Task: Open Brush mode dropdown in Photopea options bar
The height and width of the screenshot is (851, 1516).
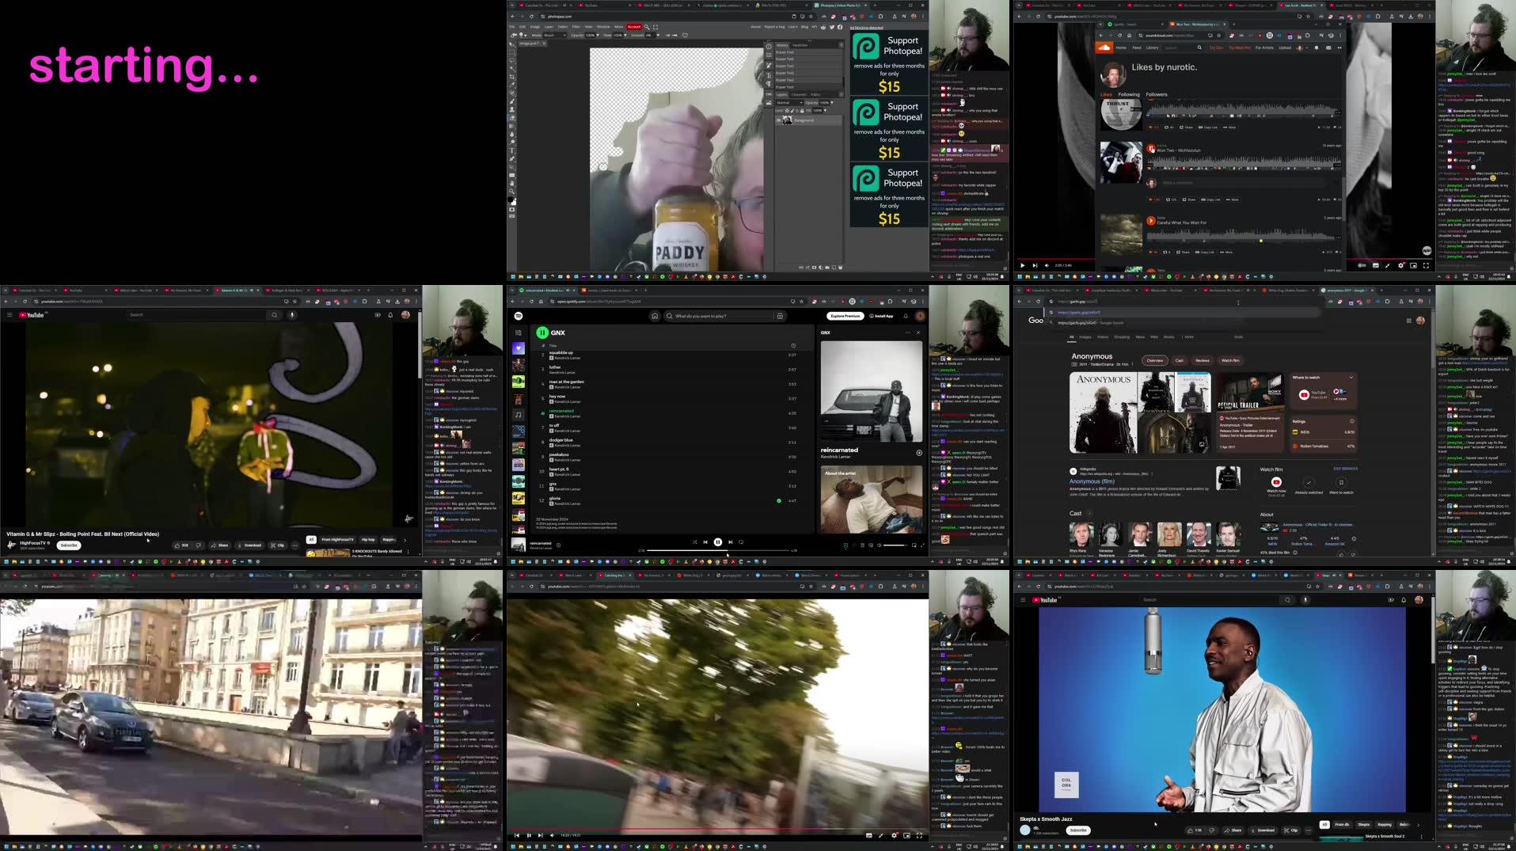Action: (553, 35)
